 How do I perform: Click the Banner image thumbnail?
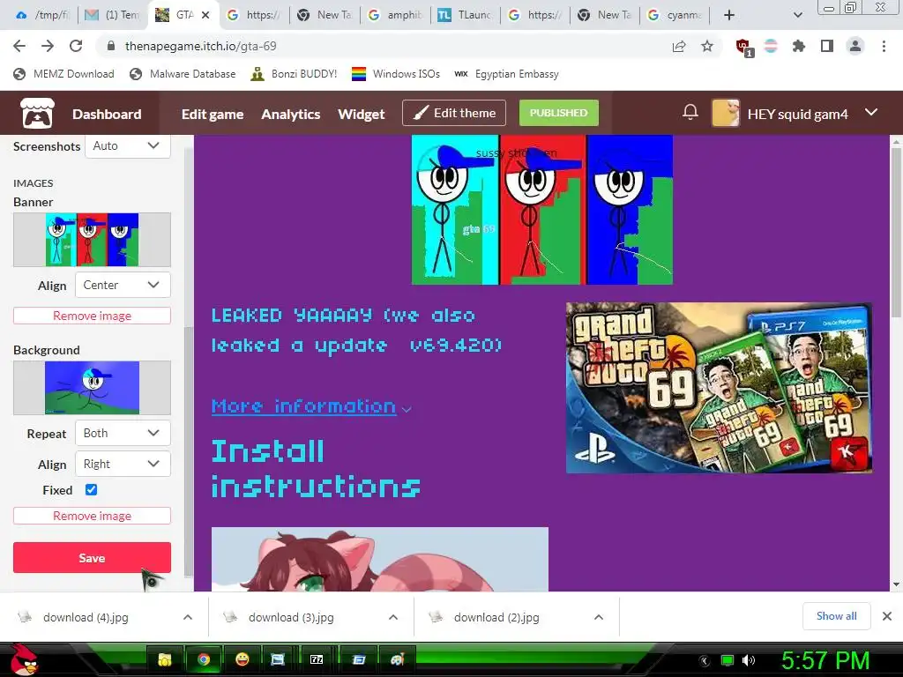[x=92, y=240]
